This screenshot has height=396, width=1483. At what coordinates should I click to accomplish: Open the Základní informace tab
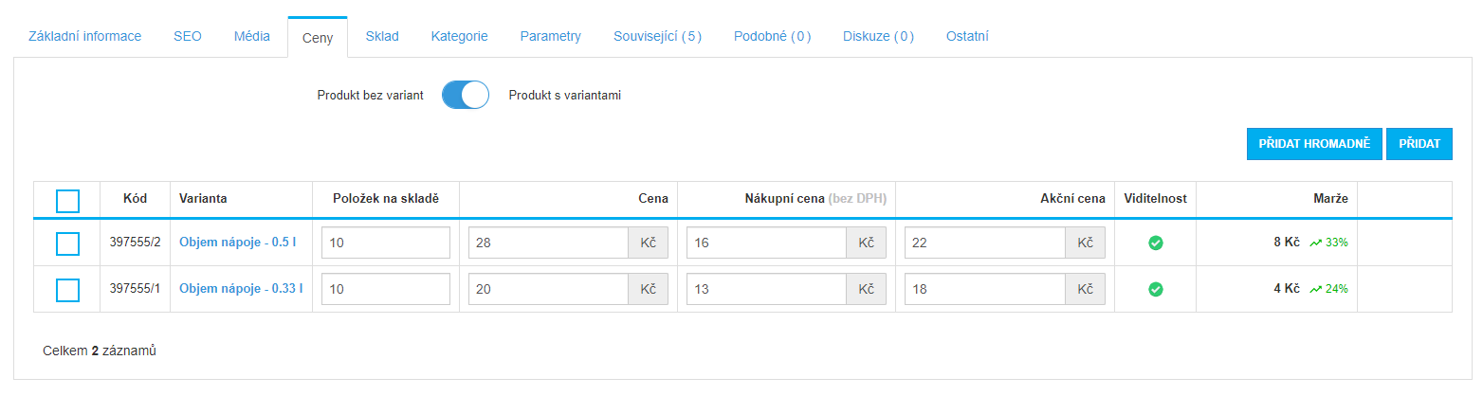pos(85,36)
